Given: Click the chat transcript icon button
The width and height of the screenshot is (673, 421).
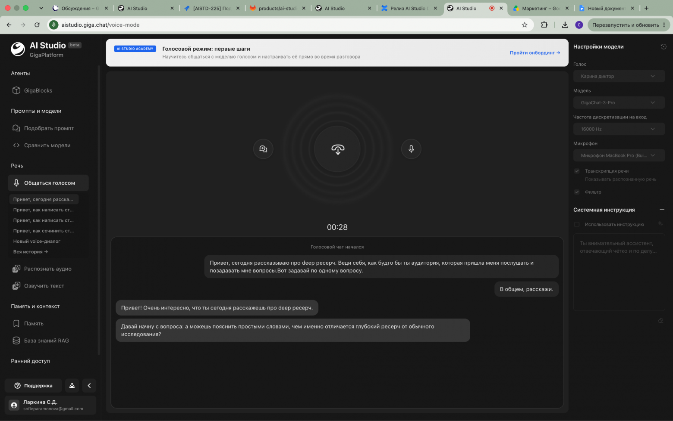Looking at the screenshot, I should [x=263, y=149].
